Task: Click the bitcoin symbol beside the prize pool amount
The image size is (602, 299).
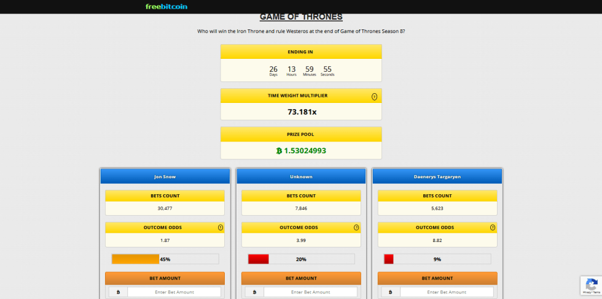Action: coord(279,151)
